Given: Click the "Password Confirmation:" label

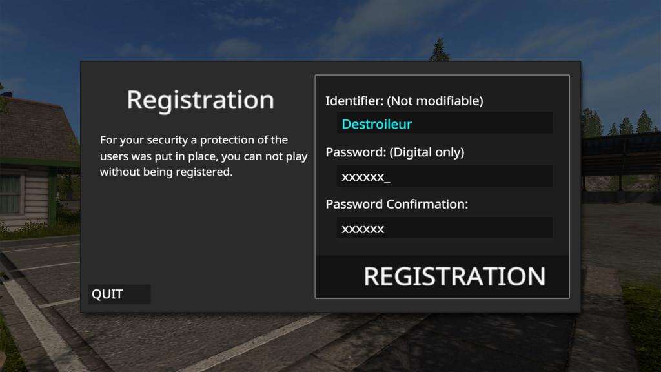Looking at the screenshot, I should point(396,204).
